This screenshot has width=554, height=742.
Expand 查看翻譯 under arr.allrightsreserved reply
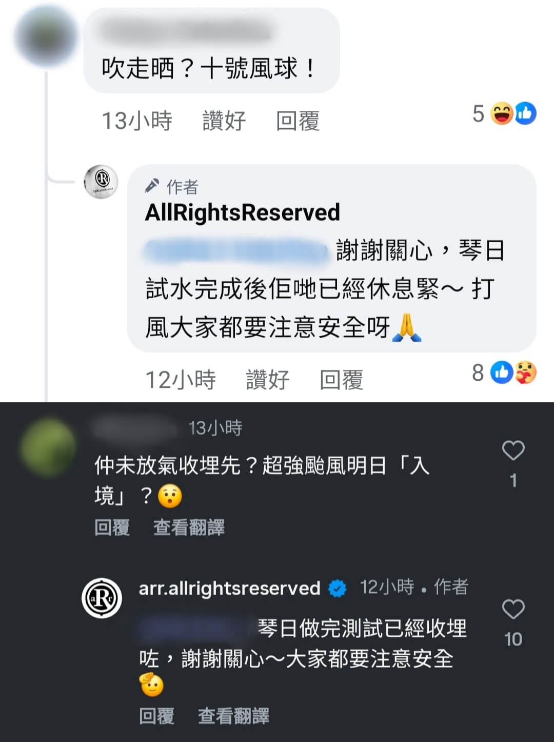coord(233,716)
